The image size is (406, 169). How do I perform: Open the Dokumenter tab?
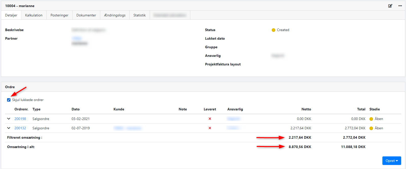coord(86,15)
